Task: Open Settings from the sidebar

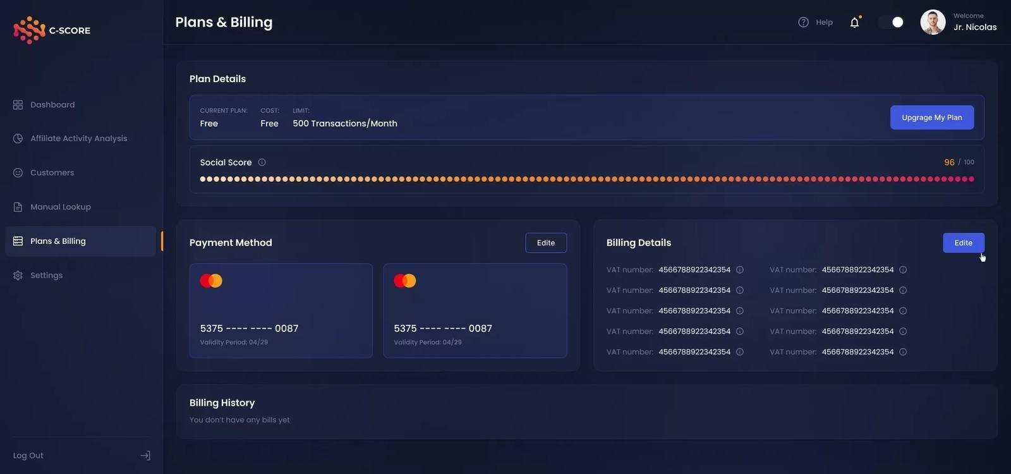Action: tap(80, 276)
